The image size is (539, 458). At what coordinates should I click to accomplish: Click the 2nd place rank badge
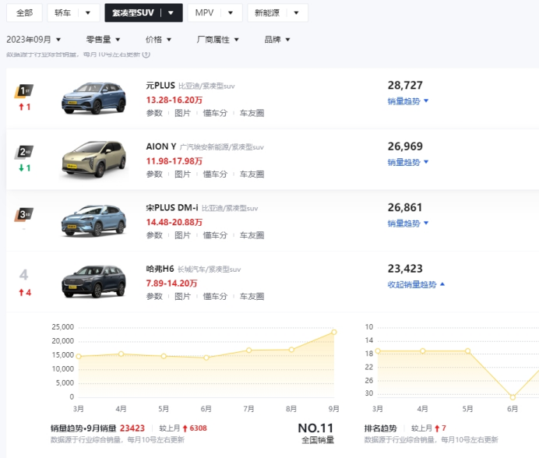(x=23, y=153)
